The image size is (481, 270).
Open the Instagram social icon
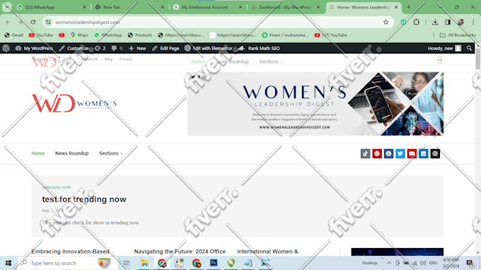tap(435, 153)
